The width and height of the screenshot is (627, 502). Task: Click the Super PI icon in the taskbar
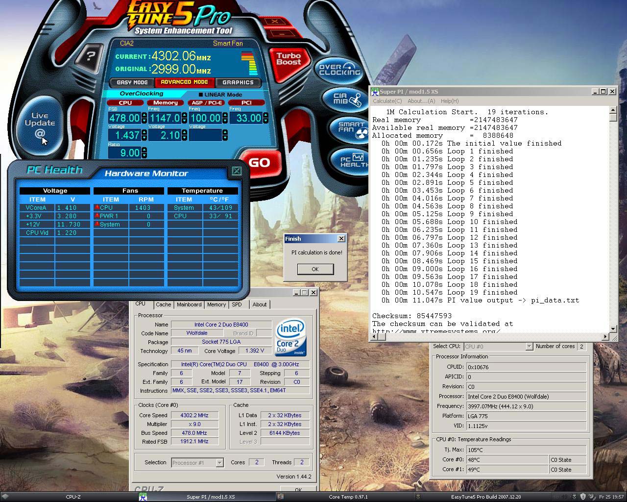coord(143,497)
